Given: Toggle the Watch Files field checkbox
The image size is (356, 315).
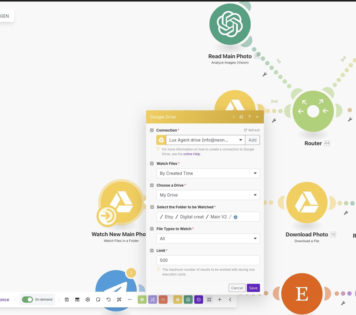Looking at the screenshot, I should [152, 164].
